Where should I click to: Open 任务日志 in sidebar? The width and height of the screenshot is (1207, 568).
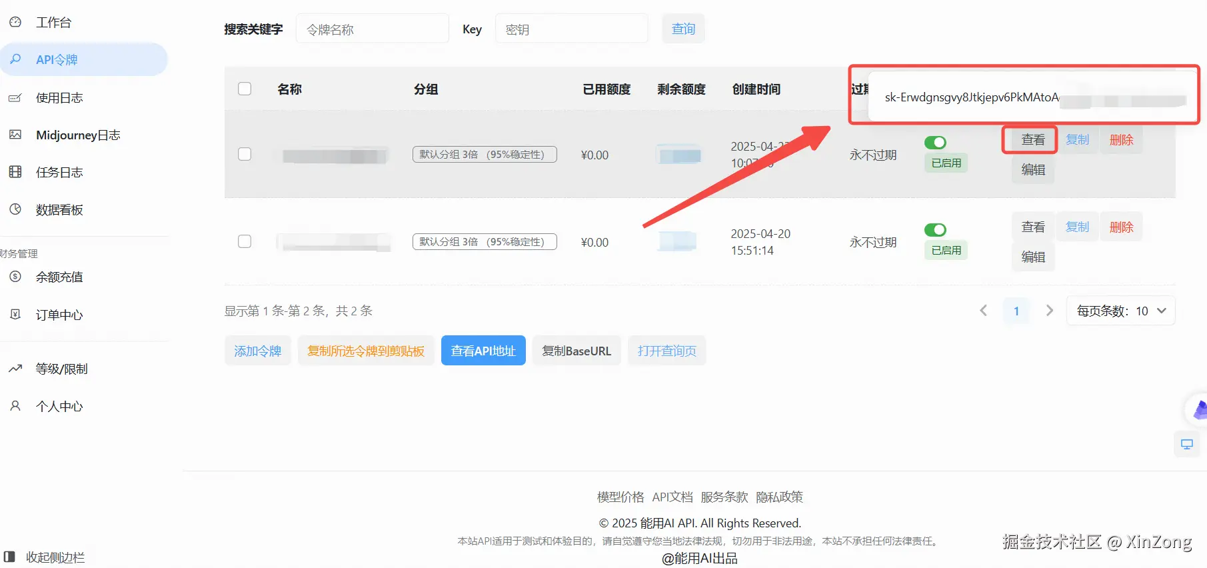click(x=59, y=172)
